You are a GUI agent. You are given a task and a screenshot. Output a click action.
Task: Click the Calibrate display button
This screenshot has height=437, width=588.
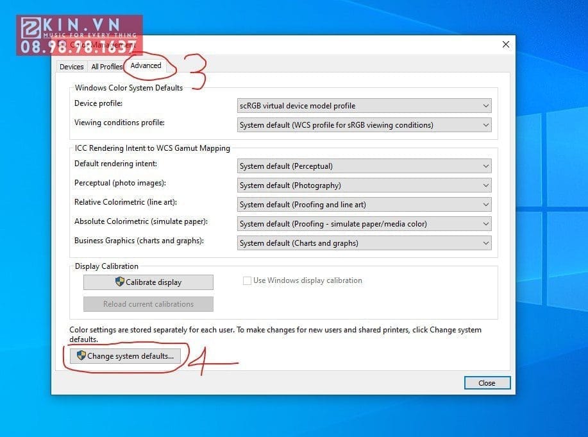(x=148, y=282)
